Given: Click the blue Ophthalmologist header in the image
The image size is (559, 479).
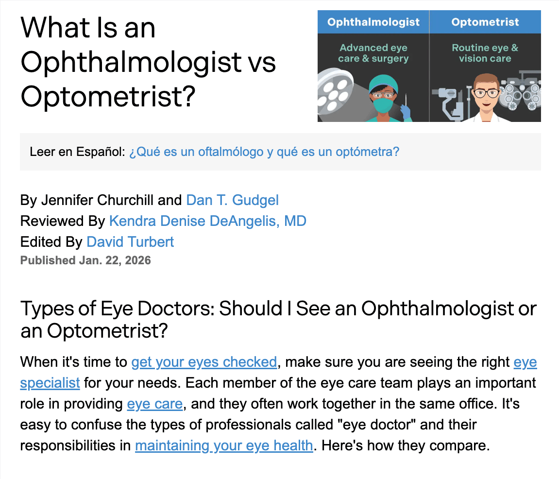Looking at the screenshot, I should tap(373, 22).
